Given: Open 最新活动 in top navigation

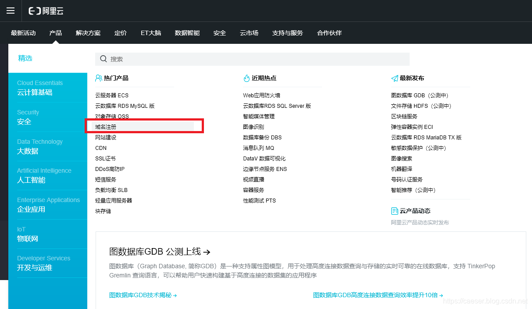Looking at the screenshot, I should coord(23,33).
